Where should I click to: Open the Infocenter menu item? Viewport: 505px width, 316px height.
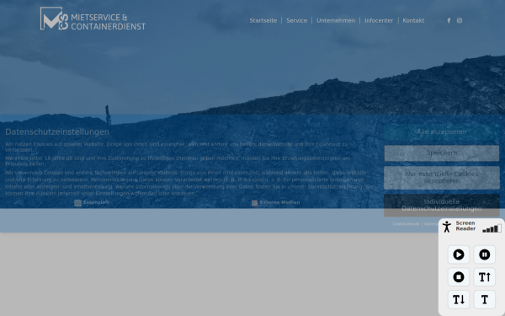pos(379,20)
